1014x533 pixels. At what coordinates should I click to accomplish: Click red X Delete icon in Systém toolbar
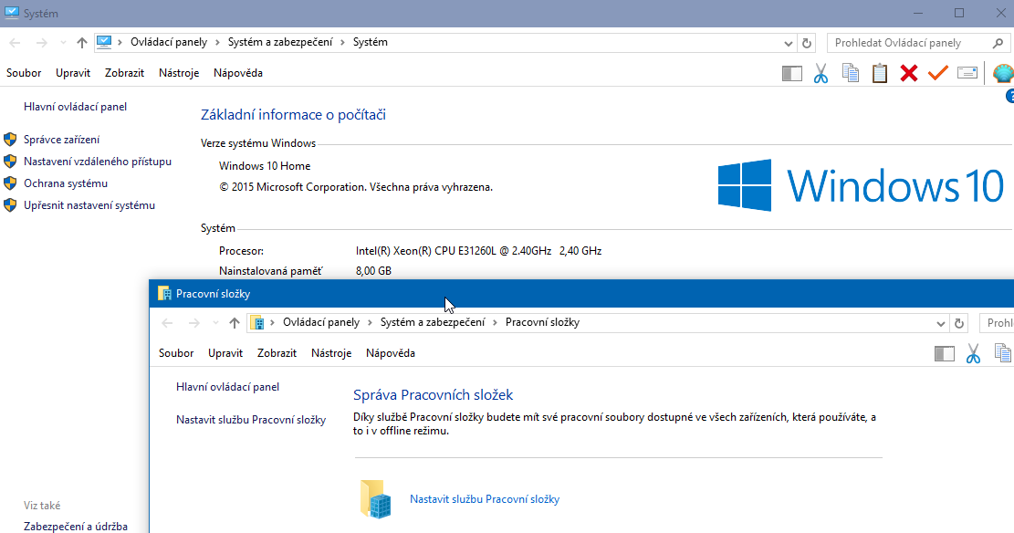pyautogui.click(x=909, y=73)
